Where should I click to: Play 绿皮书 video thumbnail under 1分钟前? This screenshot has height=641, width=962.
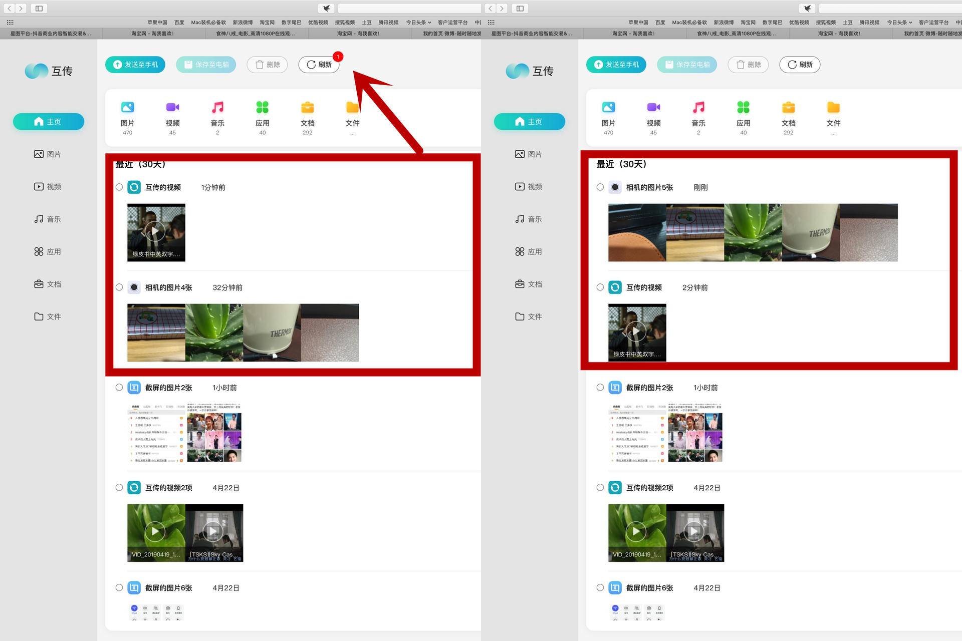[156, 232]
